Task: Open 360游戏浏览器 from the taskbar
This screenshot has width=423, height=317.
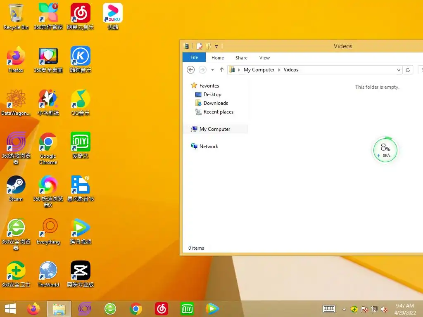Action: (84, 309)
